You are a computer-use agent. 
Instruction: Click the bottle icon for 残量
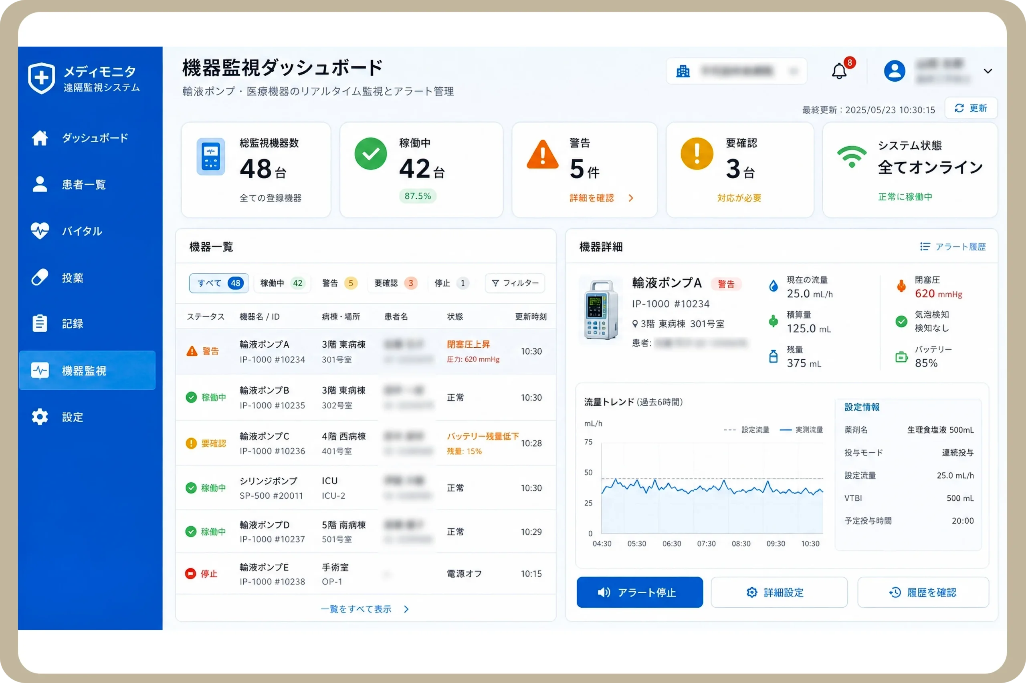[774, 356]
